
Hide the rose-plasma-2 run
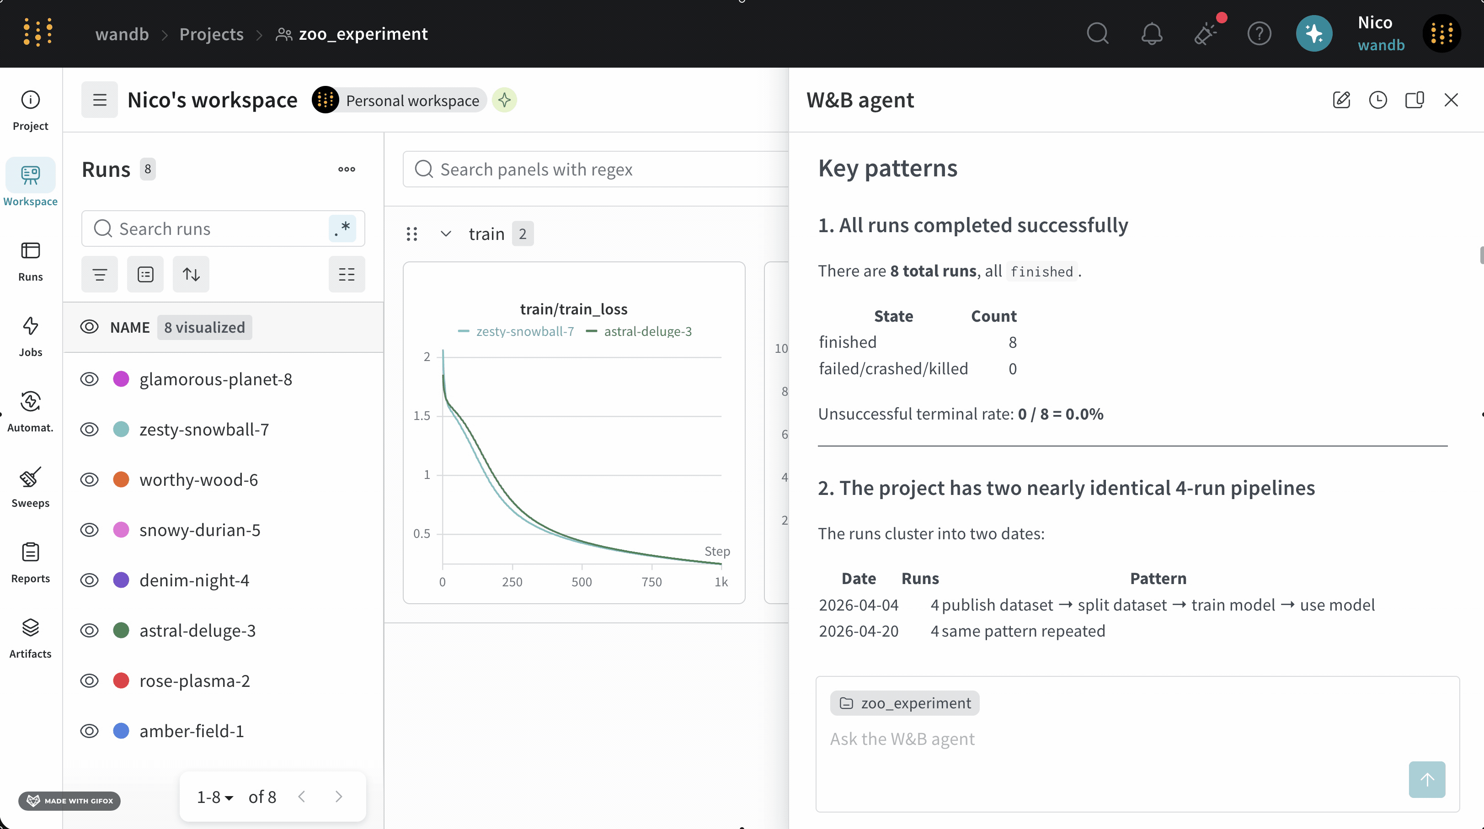89,680
